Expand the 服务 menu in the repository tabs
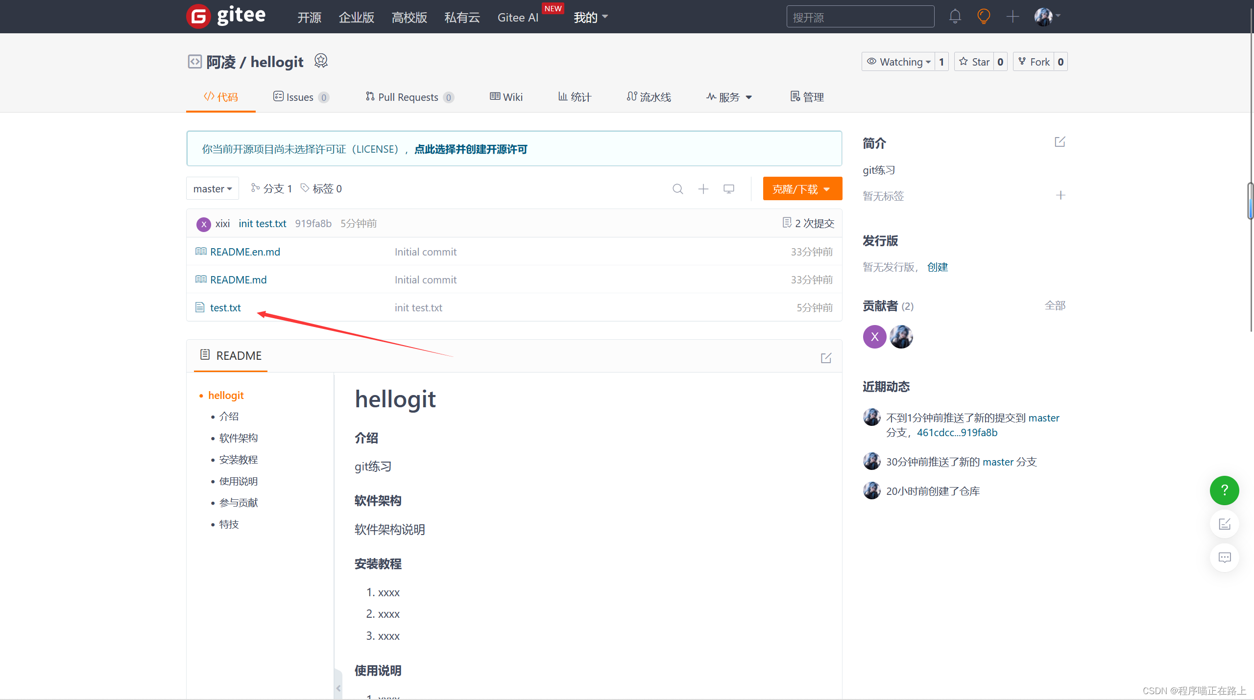 click(x=729, y=97)
